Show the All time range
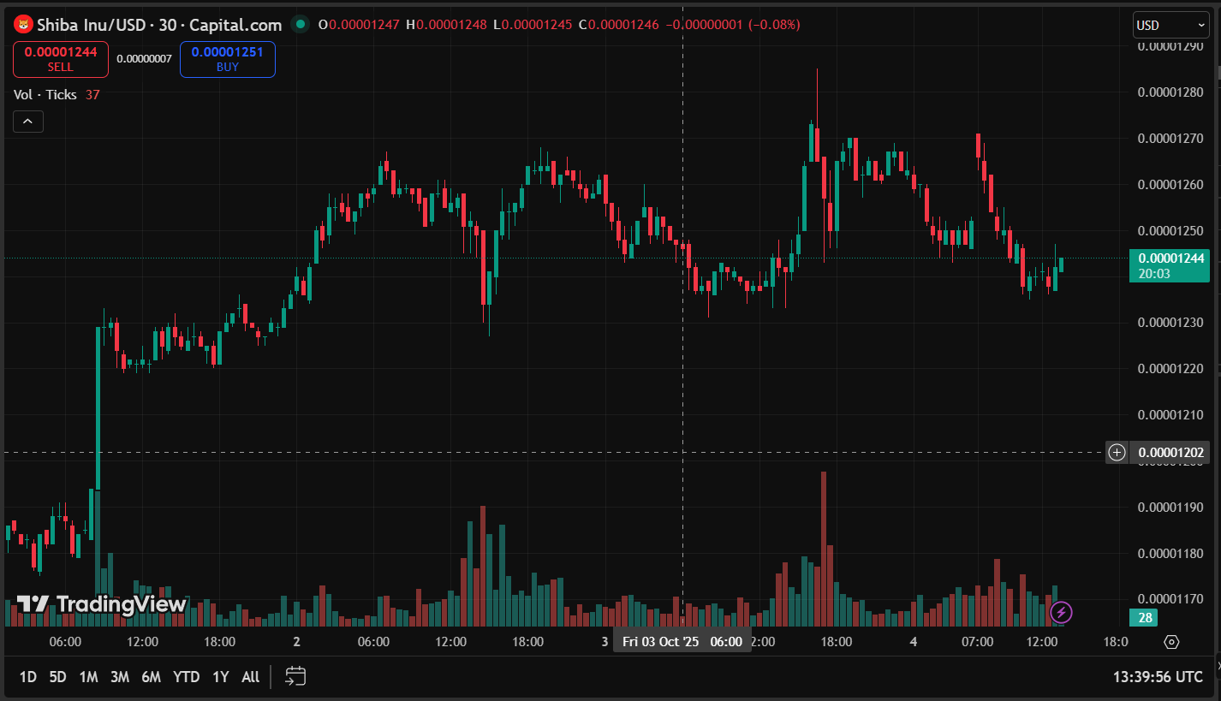Viewport: 1221px width, 701px height. 250,677
